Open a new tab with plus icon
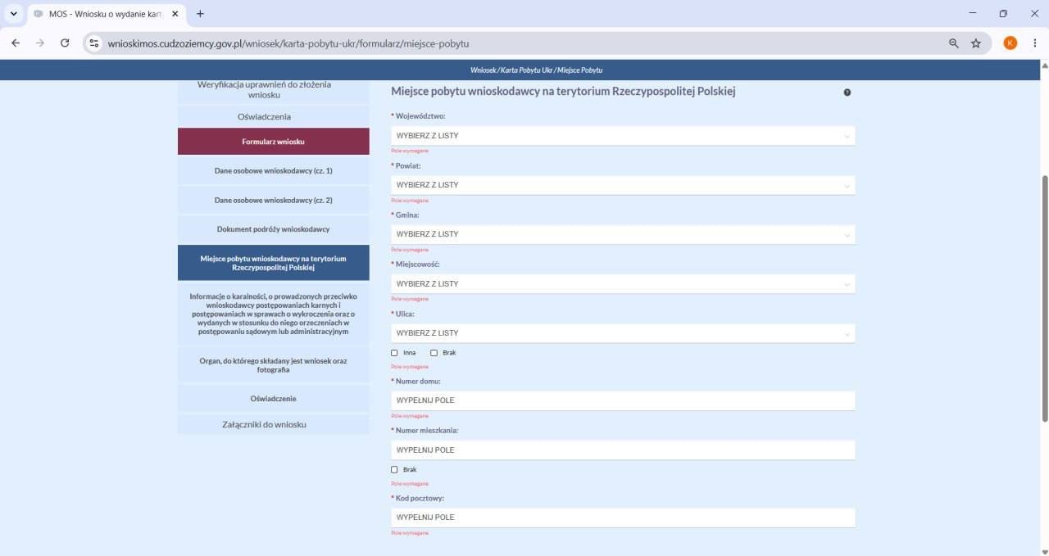Screen dimensions: 1049x556 pyautogui.click(x=200, y=14)
